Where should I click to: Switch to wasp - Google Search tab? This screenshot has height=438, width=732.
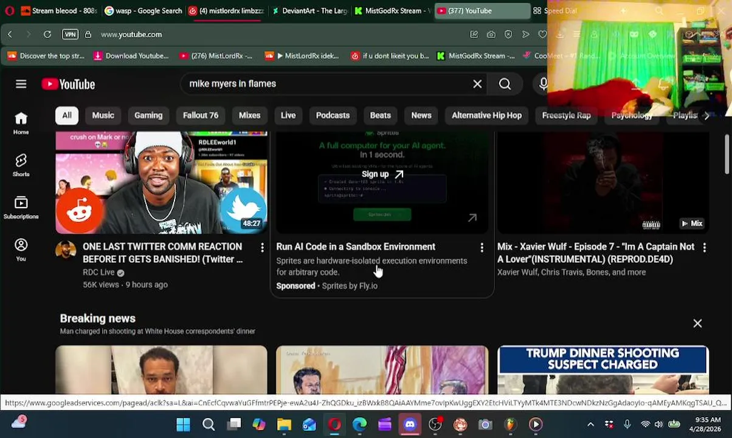tap(143, 11)
